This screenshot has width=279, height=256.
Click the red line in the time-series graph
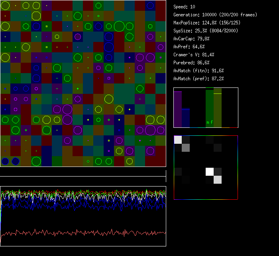[x=80, y=232]
